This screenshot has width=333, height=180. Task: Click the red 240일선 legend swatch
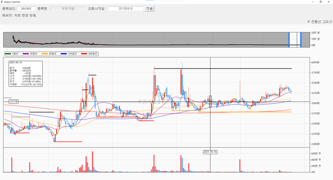tap(84, 54)
